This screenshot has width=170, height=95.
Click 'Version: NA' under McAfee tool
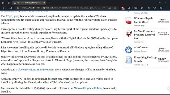click(139, 42)
